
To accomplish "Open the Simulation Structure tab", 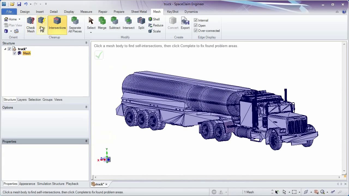I will tap(50, 184).
